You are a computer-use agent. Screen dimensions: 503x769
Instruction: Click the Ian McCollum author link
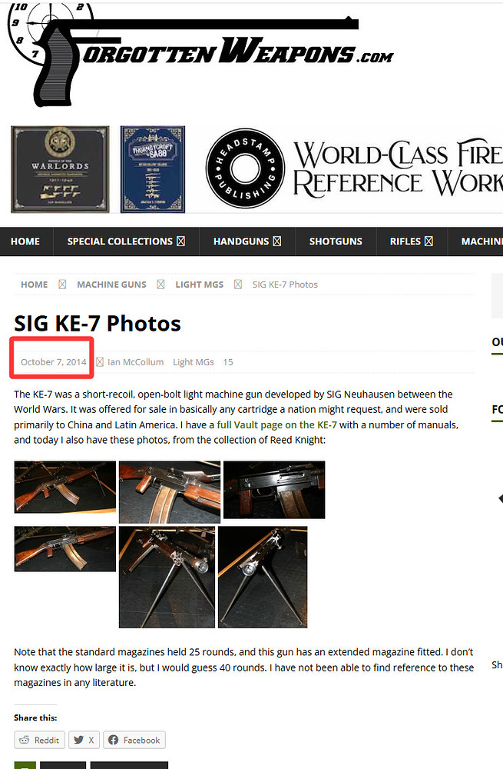136,362
